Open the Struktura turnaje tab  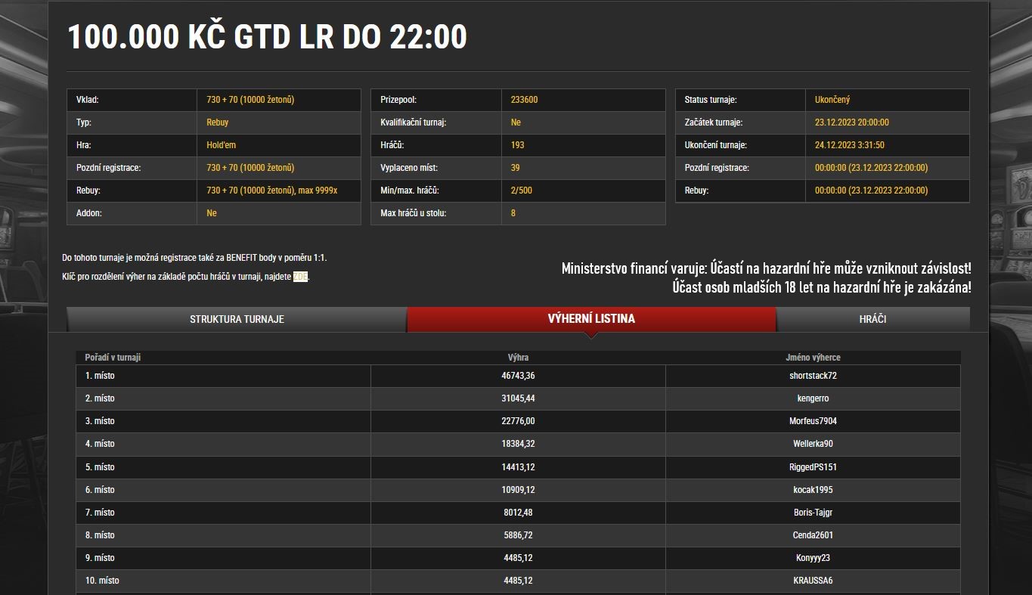[237, 319]
